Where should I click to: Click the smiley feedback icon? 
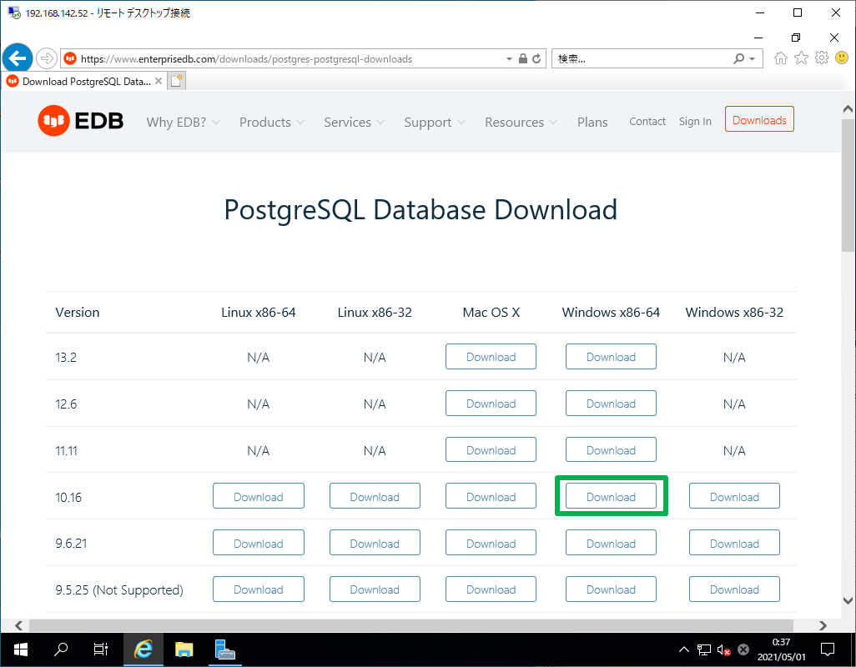[841, 58]
